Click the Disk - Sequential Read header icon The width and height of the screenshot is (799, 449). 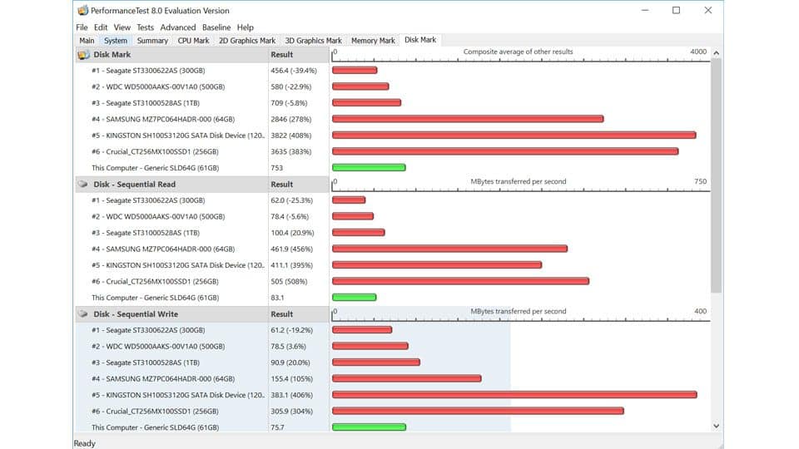(x=83, y=185)
